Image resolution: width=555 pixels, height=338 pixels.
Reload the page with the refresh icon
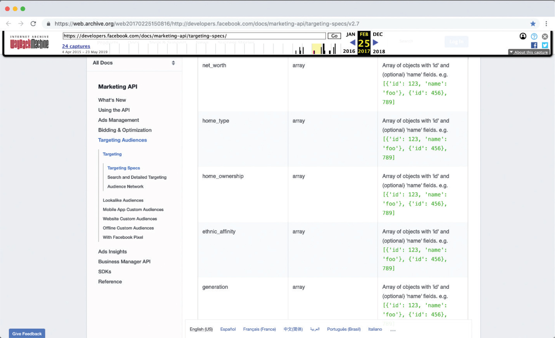point(33,23)
